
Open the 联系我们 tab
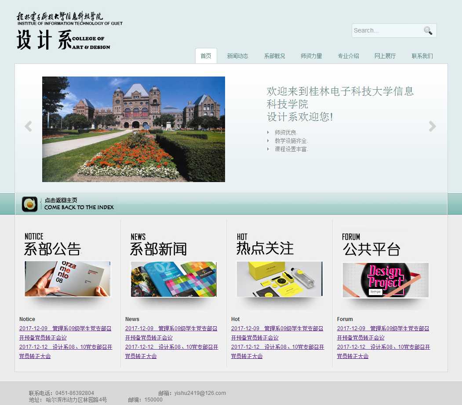(422, 56)
